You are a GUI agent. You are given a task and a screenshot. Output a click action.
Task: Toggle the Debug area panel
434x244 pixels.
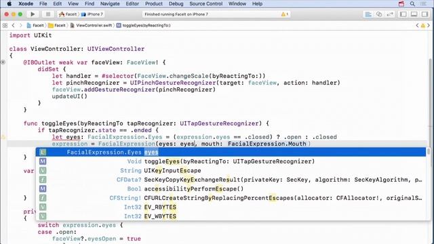point(414,14)
